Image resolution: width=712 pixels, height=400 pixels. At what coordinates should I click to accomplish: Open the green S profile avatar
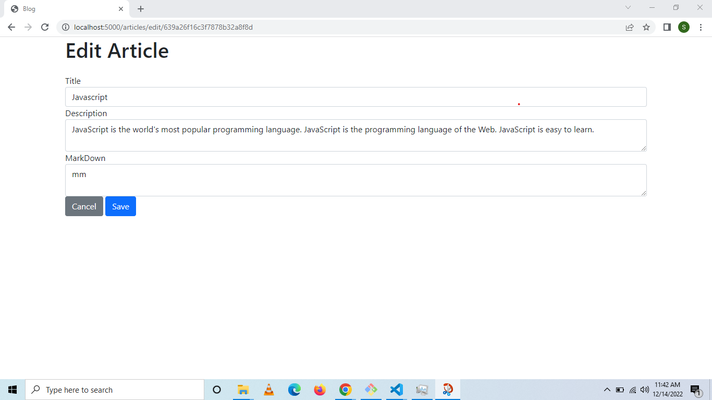click(684, 27)
